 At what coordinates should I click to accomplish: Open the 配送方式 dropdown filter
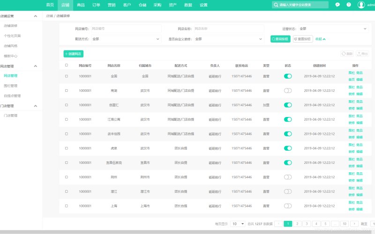[126, 39]
